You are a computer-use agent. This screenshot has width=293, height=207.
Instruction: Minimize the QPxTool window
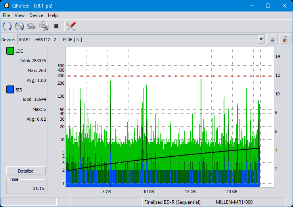[252, 6]
